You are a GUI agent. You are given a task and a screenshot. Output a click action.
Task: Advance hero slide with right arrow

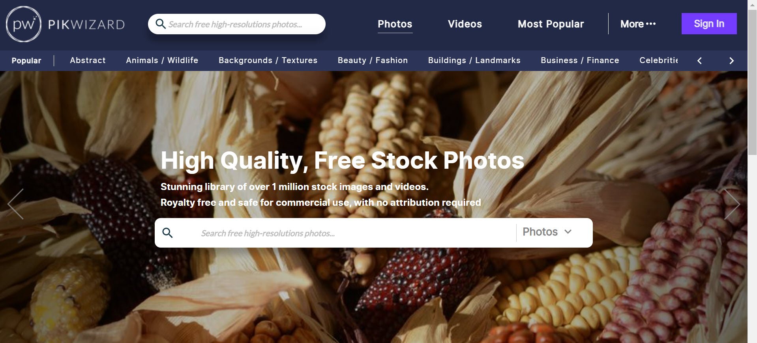732,204
